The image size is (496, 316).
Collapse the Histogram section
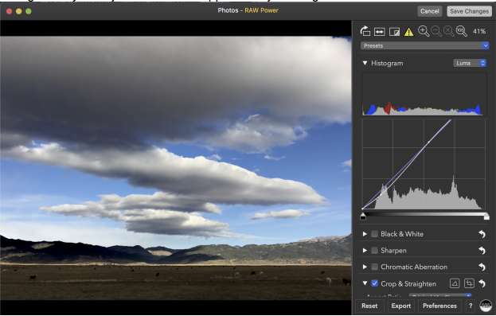(365, 63)
